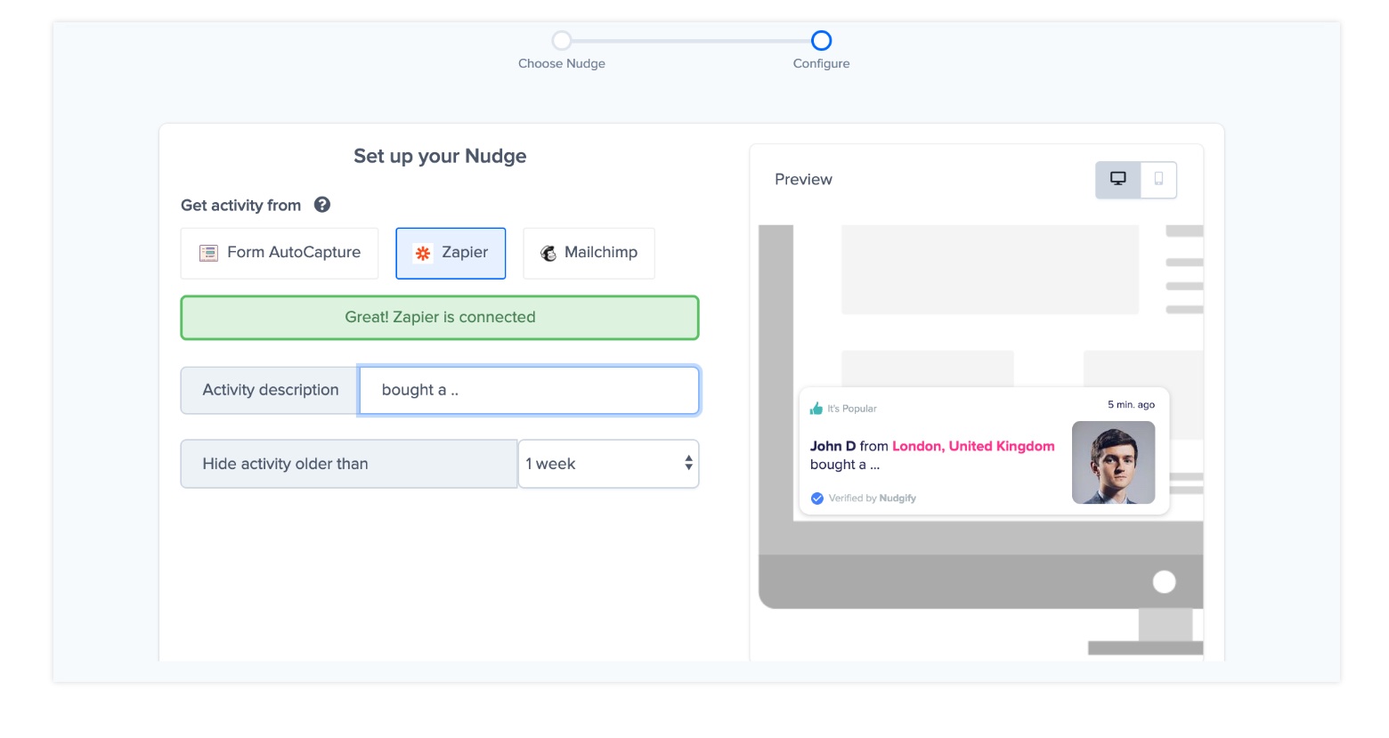Click the thumbs up It's Popular icon

point(816,409)
